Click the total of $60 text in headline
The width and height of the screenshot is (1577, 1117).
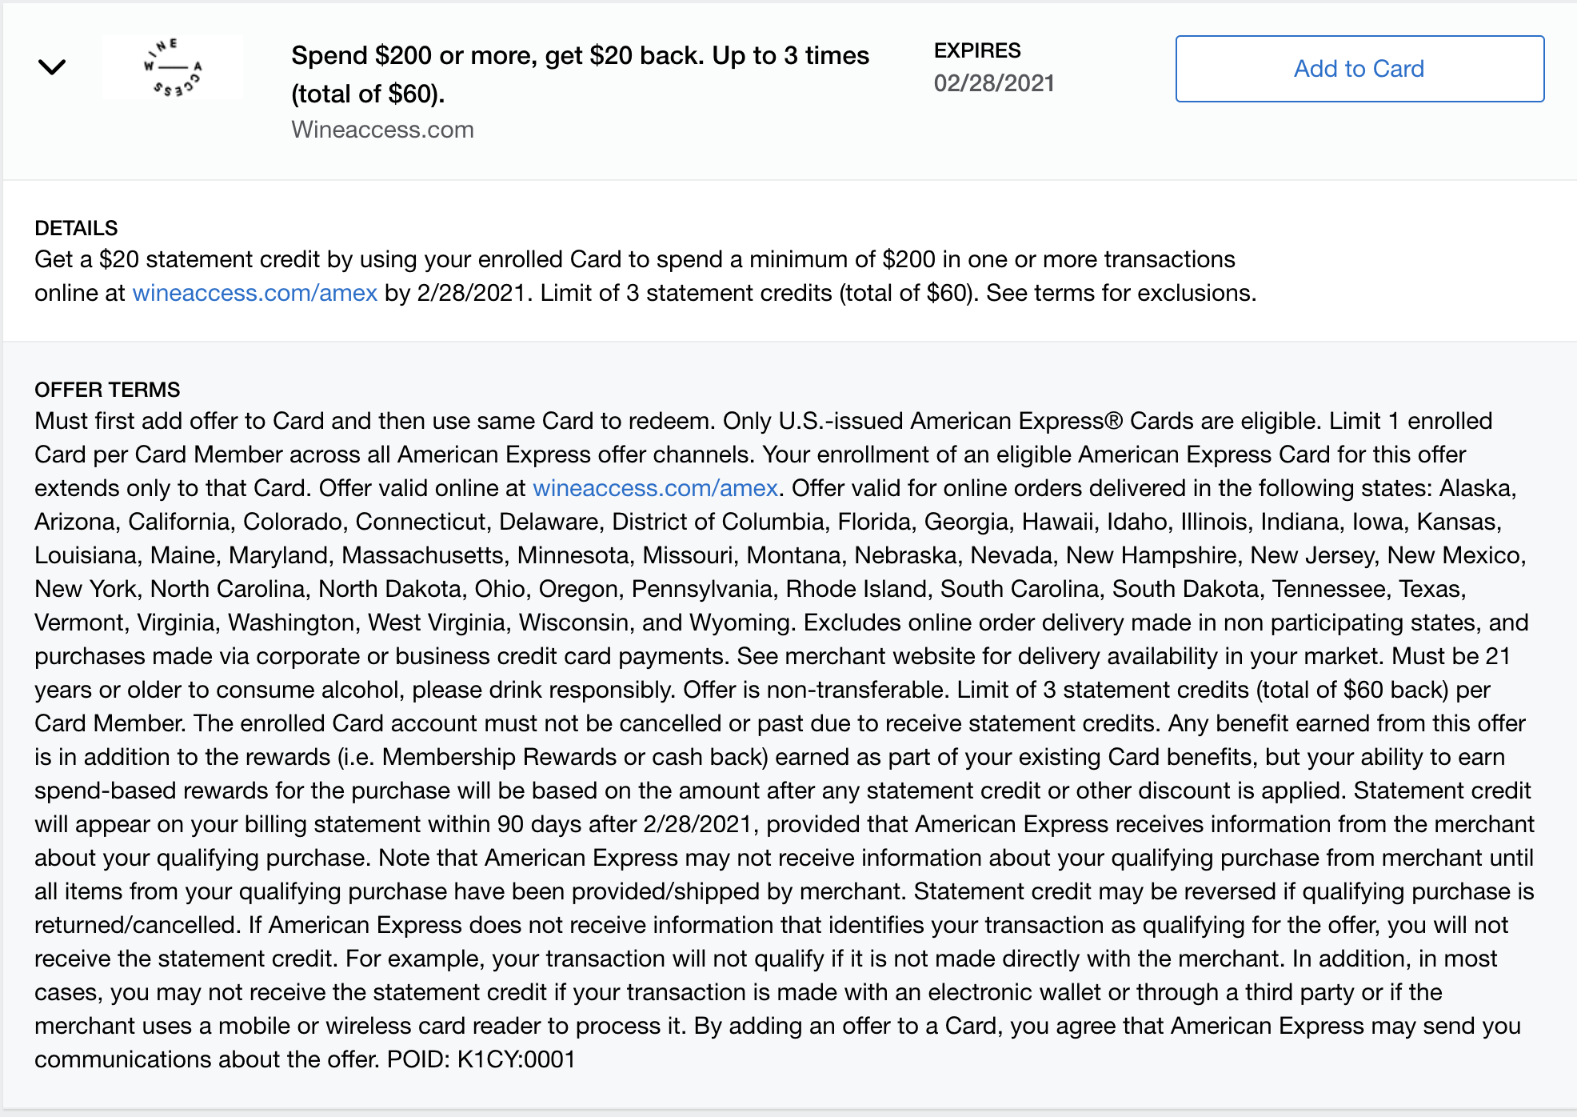[x=370, y=94]
